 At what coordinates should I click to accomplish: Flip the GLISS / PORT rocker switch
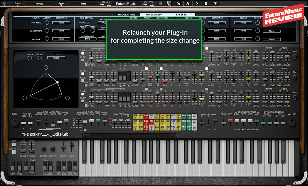32,166
